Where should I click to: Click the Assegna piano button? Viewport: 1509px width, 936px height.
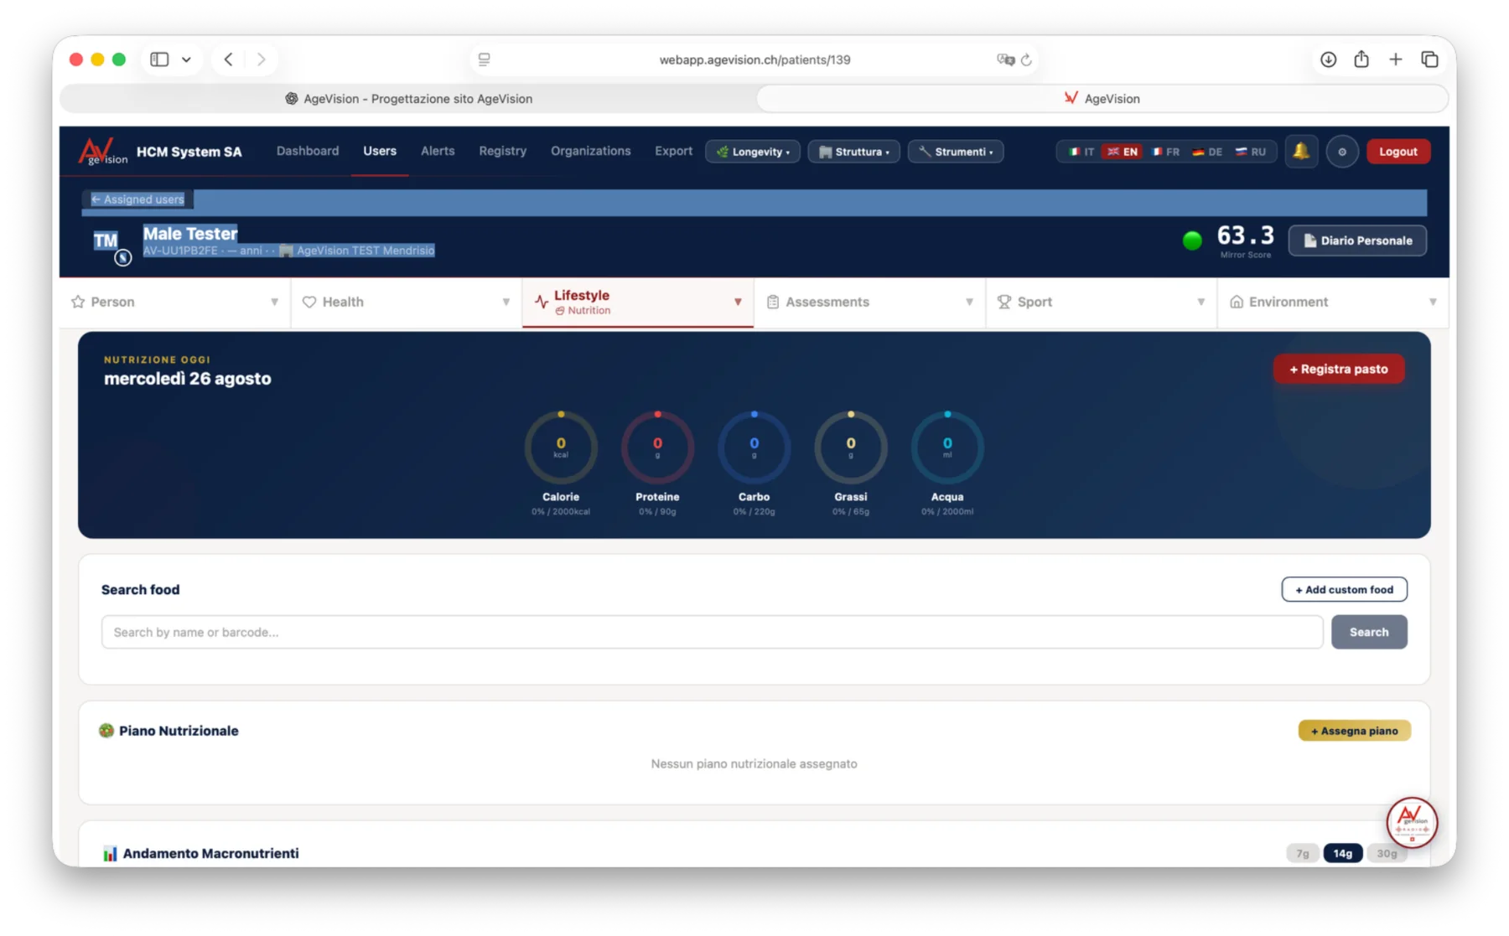coord(1354,731)
